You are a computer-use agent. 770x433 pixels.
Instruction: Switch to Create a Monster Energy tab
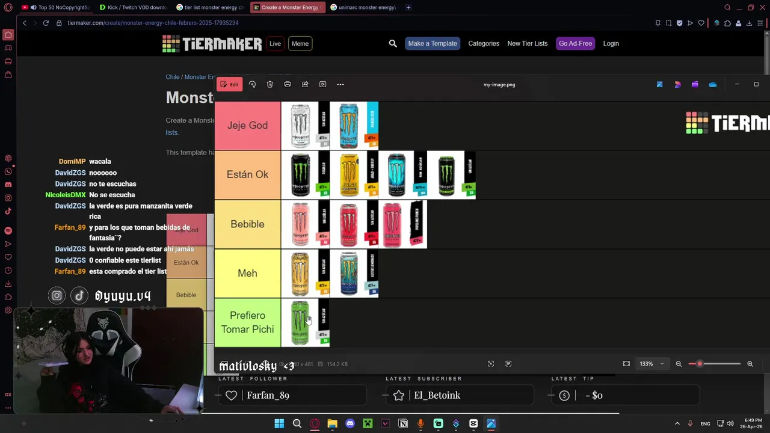[x=287, y=7]
